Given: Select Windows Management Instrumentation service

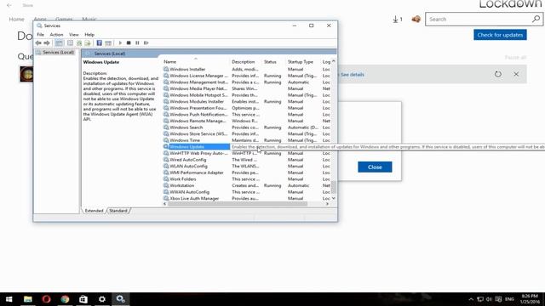Looking at the screenshot, I should [x=247, y=82].
